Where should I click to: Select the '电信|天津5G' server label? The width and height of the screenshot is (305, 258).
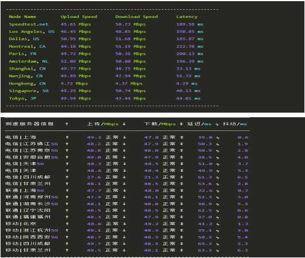coord(25,164)
